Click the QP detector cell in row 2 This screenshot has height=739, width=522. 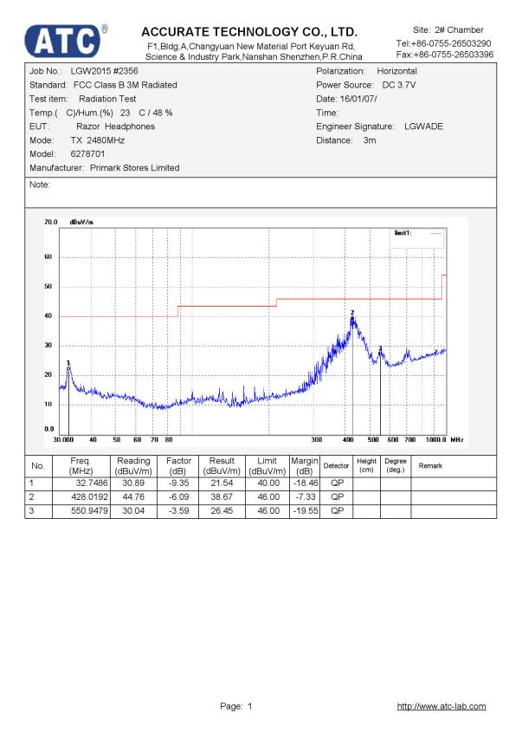pyautogui.click(x=338, y=497)
